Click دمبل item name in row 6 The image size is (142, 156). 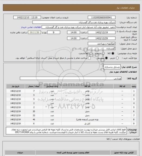pos(87,111)
